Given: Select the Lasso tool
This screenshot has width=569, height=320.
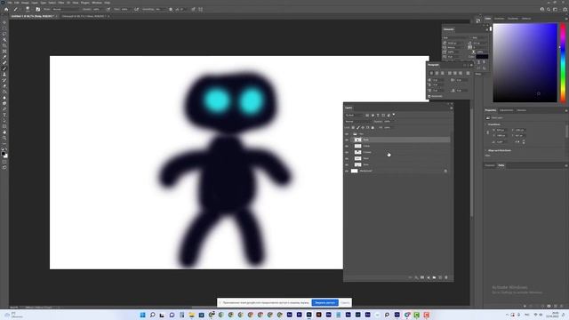Looking at the screenshot, I should (4, 34).
